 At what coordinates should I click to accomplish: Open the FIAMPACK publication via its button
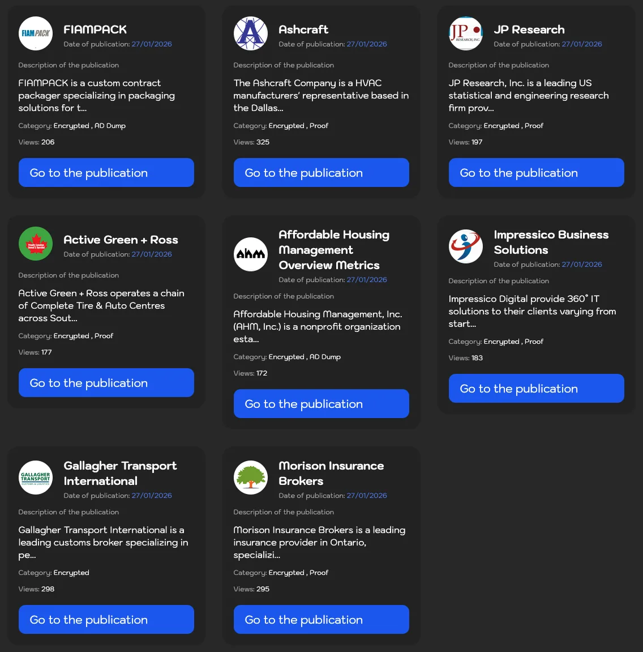point(106,173)
